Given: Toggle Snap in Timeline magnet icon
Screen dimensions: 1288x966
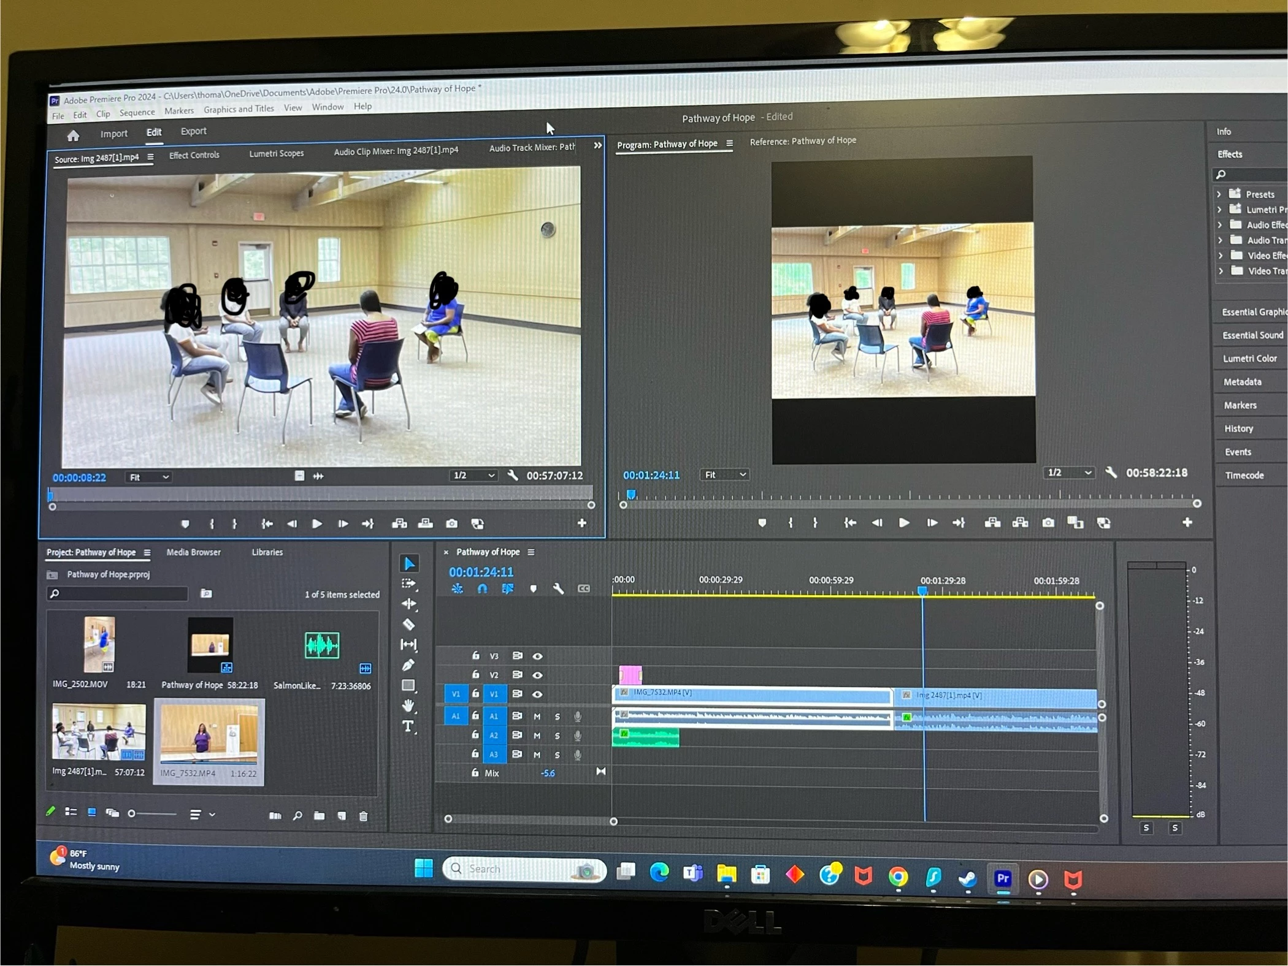Looking at the screenshot, I should tap(483, 588).
